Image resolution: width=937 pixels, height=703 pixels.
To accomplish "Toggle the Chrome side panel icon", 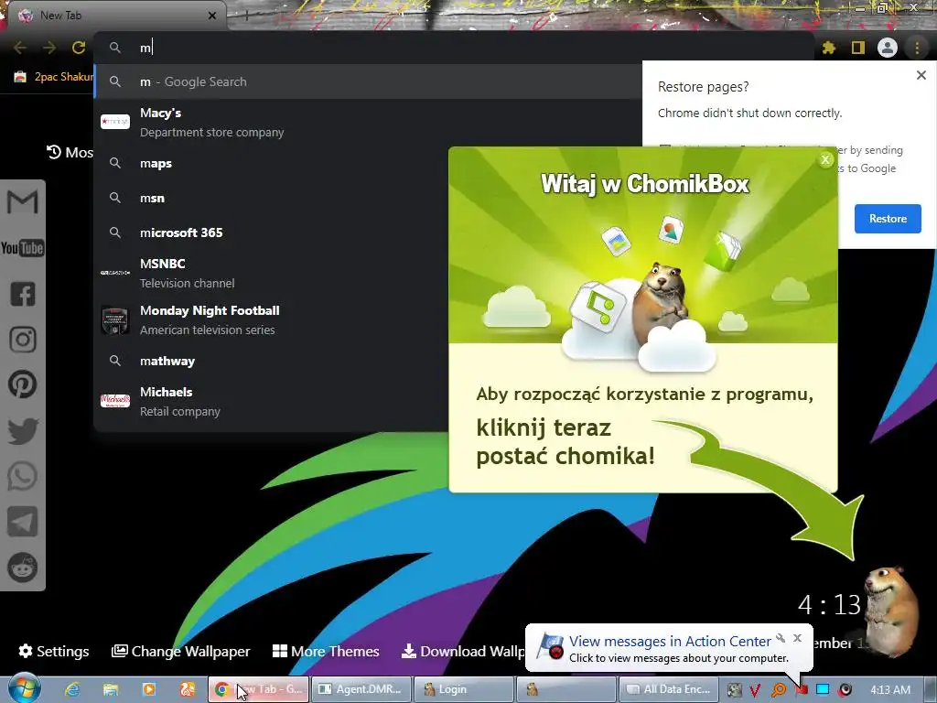I will point(858,48).
